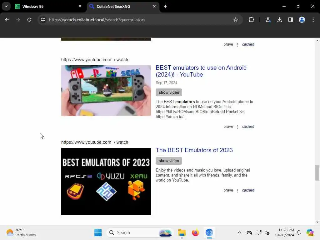
Task: Open File Explorer from taskbar
Action: click(182, 232)
